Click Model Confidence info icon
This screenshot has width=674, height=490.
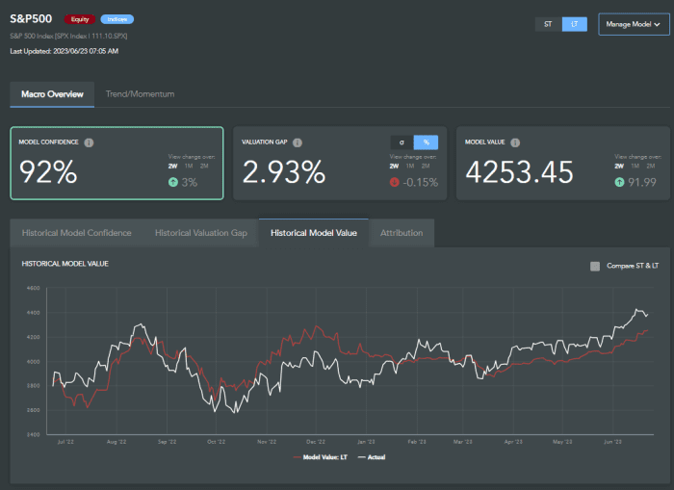point(89,142)
